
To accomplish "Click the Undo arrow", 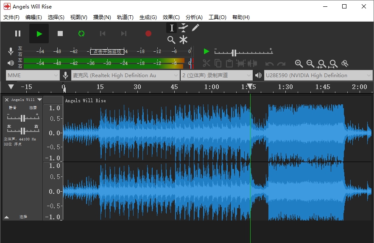I will click(270, 64).
